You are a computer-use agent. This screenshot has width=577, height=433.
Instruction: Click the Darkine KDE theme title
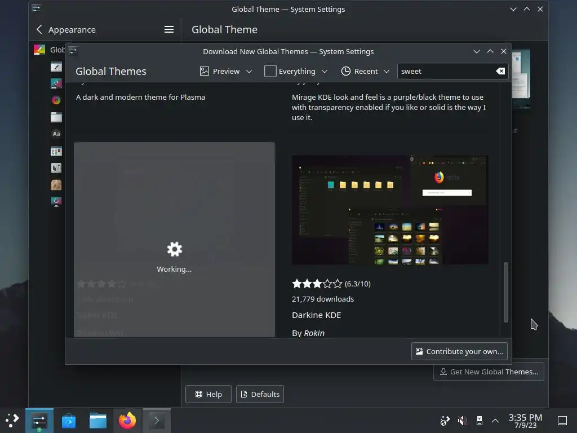[317, 315]
